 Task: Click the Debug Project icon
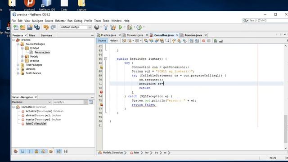(130, 27)
